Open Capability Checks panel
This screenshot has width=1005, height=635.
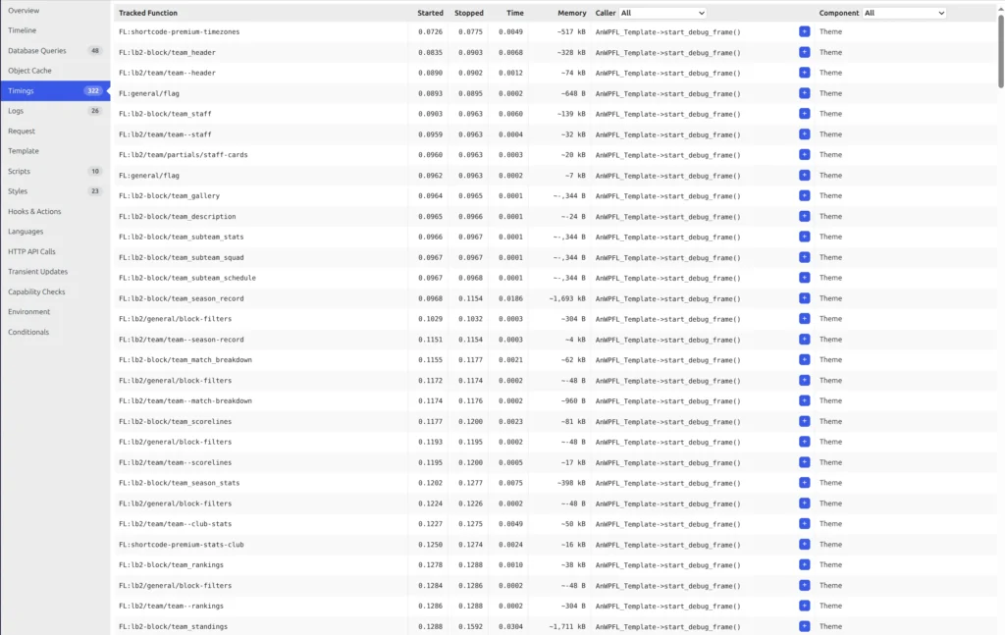click(55, 291)
